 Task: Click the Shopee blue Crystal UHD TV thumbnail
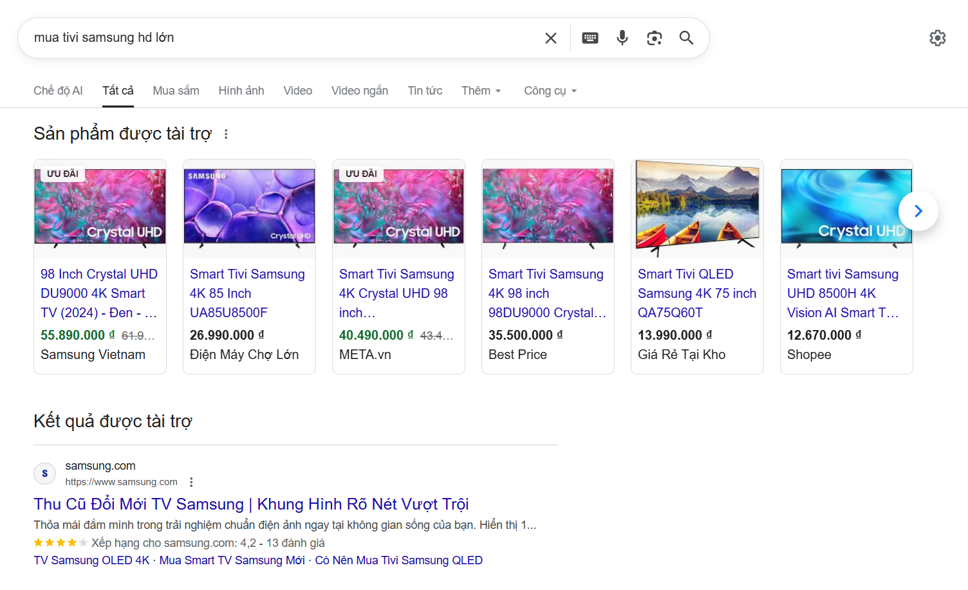tap(847, 208)
